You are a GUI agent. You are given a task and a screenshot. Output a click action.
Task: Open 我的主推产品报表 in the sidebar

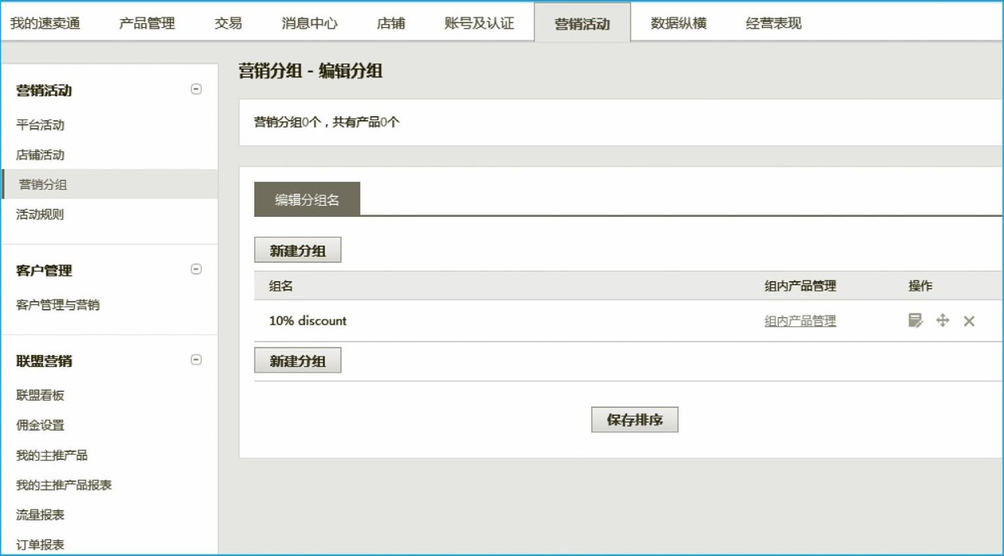64,485
